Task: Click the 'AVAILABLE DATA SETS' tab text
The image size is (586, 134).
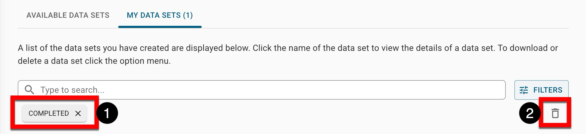Action: point(68,15)
